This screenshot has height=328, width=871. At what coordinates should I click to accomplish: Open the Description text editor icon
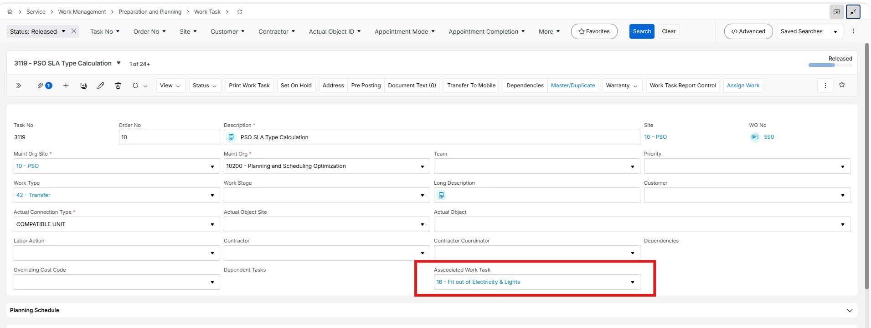tap(231, 137)
